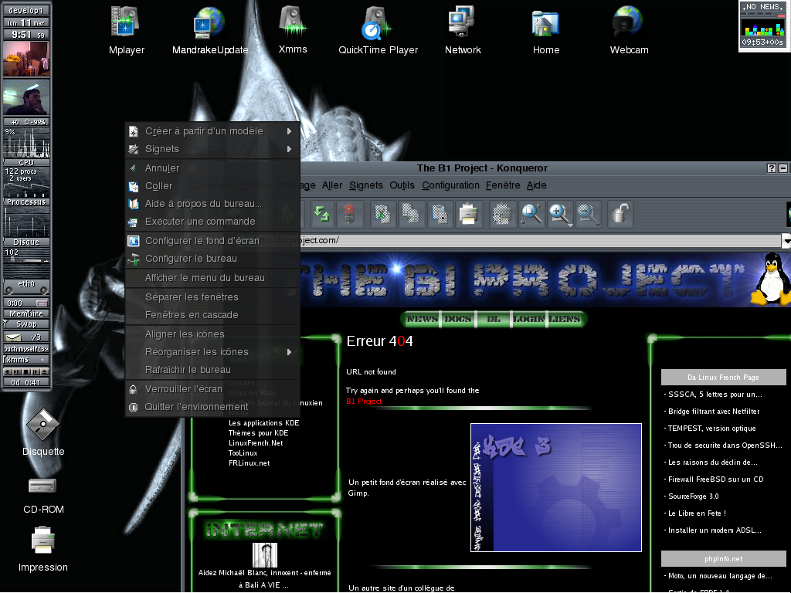Click the Find magnifier icon with footprints
Screen dimensions: 791x593
pos(531,214)
